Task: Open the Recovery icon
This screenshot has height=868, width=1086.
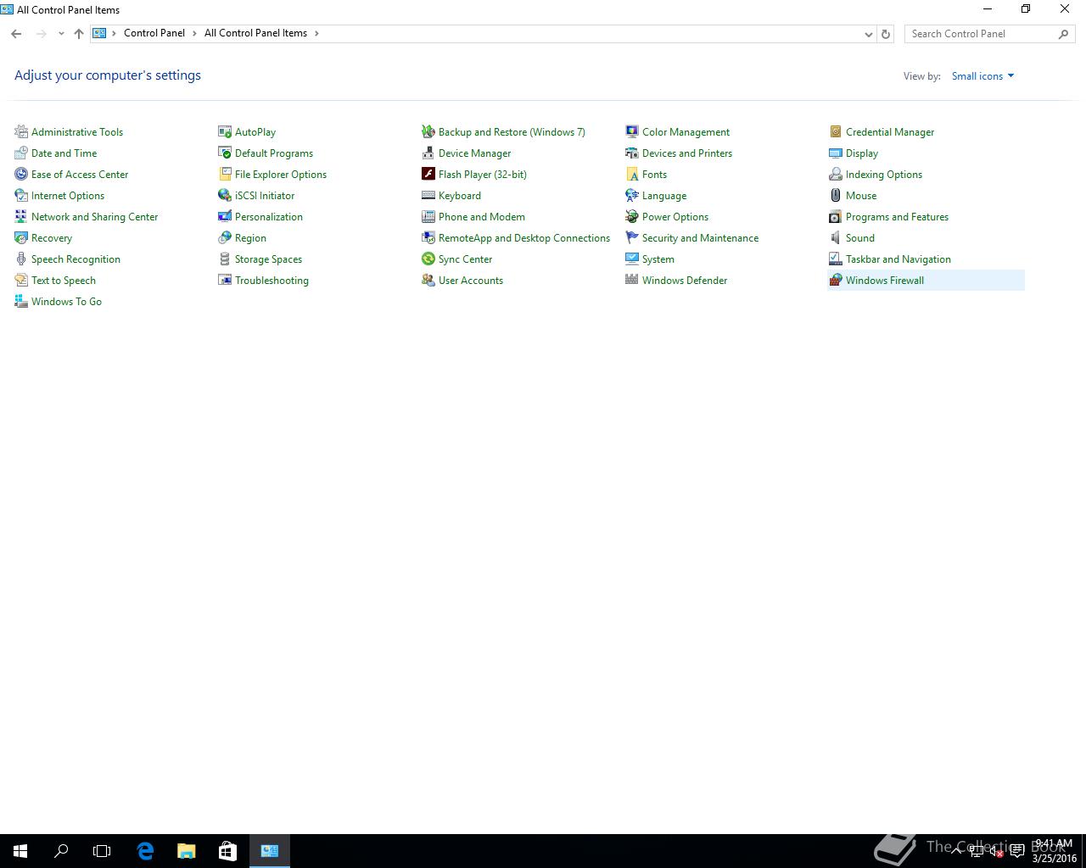Action: click(x=21, y=237)
